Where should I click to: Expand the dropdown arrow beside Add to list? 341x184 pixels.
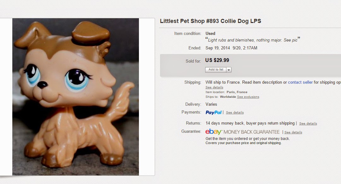pyautogui.click(x=229, y=70)
